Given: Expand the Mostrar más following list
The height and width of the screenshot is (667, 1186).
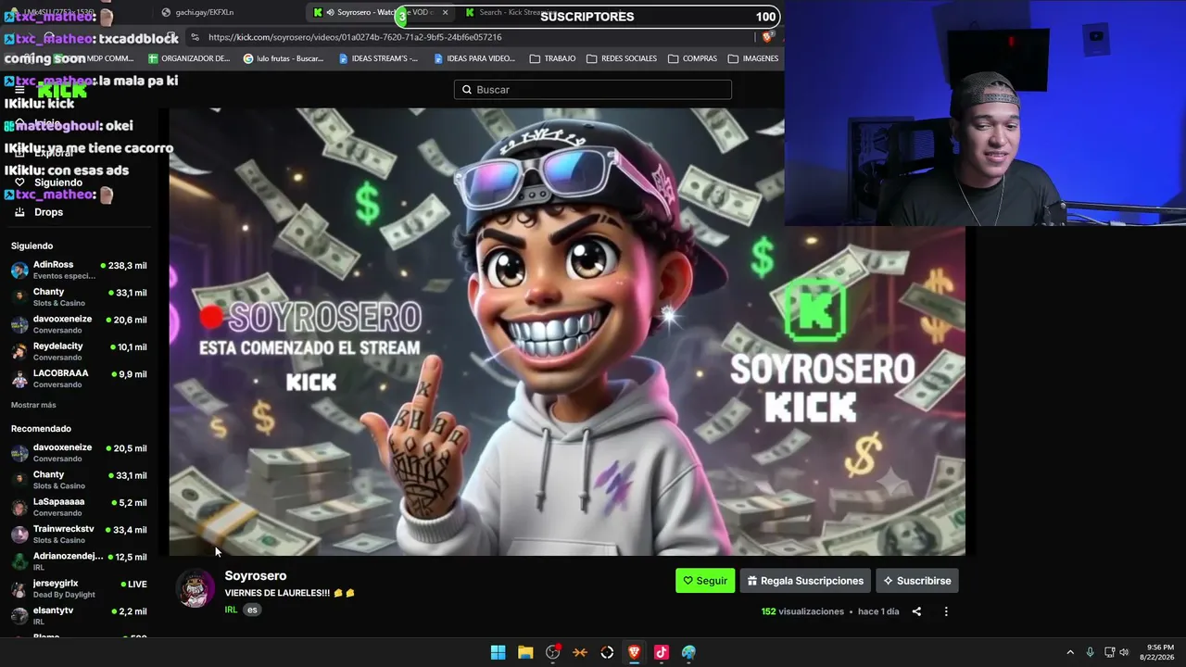Looking at the screenshot, I should pos(33,405).
